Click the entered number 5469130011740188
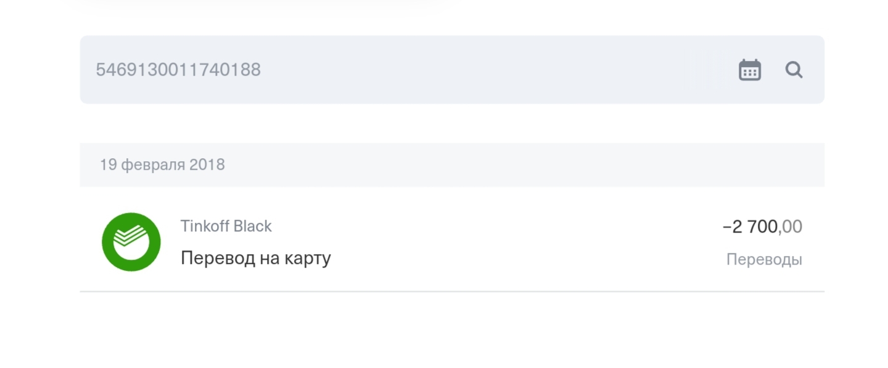 pyautogui.click(x=178, y=70)
